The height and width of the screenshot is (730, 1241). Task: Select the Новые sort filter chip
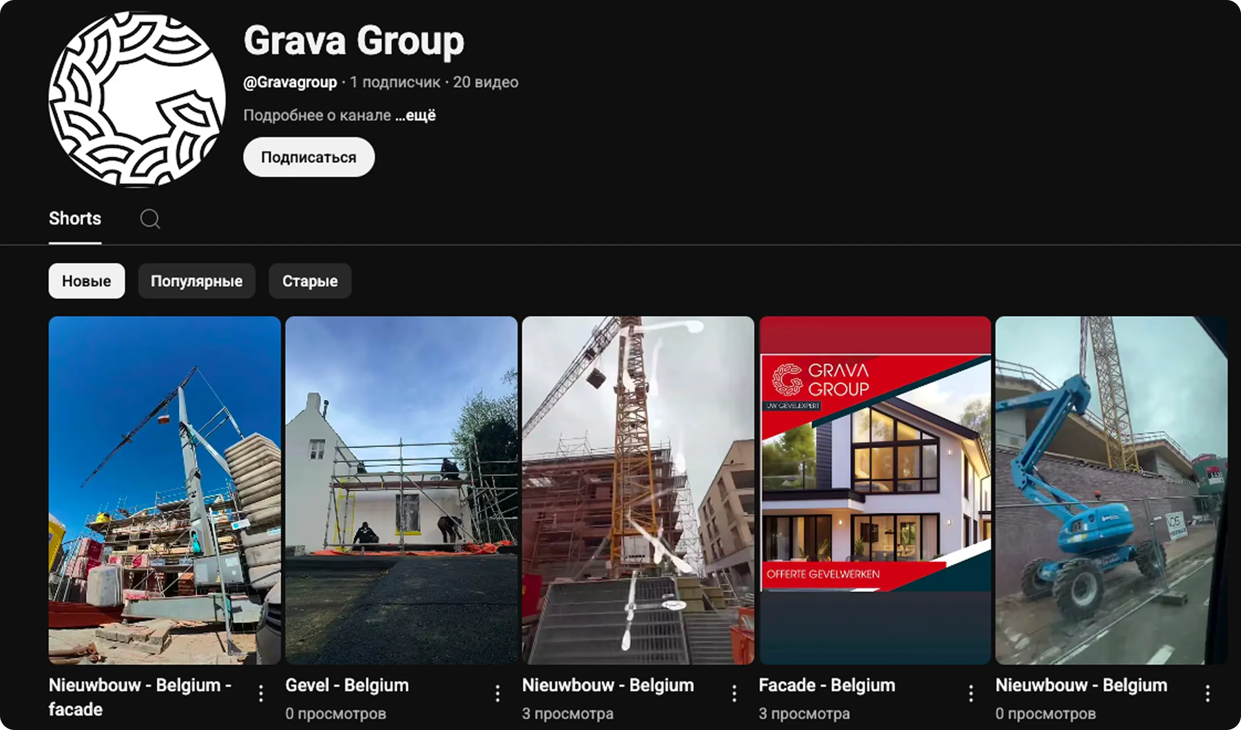[x=87, y=281]
